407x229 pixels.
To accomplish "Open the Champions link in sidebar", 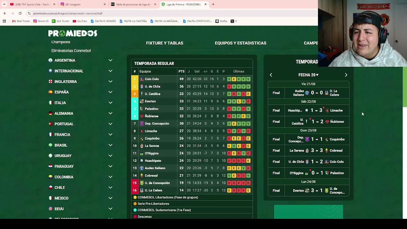I will point(61,42).
